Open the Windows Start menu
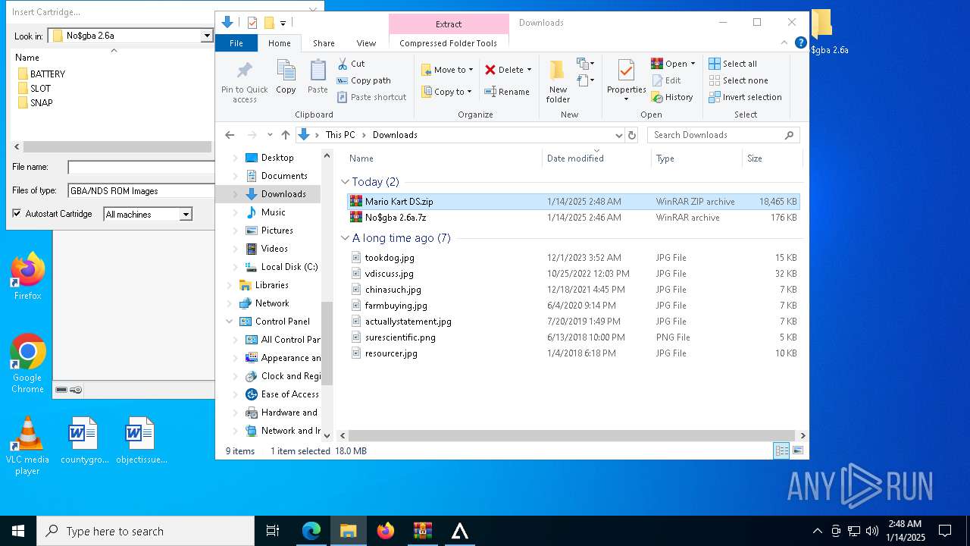Screen dimensions: 970x546 [18, 531]
